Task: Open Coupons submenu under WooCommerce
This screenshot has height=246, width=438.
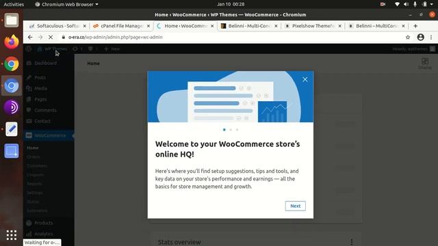Action: tap(35, 175)
